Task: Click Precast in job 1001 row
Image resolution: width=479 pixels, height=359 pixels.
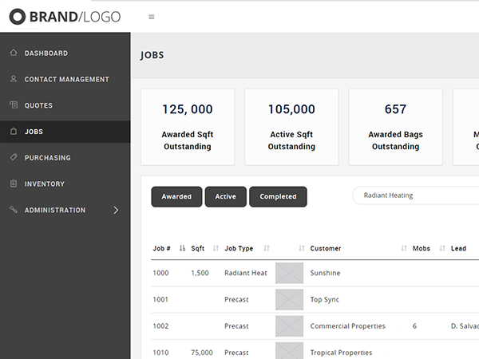Action: tap(236, 299)
